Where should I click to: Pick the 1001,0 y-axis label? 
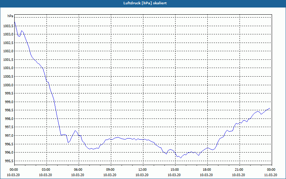tap(8, 68)
